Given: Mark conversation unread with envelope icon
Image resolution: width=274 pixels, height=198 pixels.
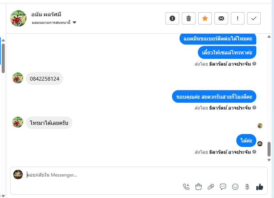Looking at the screenshot, I should tap(221, 19).
